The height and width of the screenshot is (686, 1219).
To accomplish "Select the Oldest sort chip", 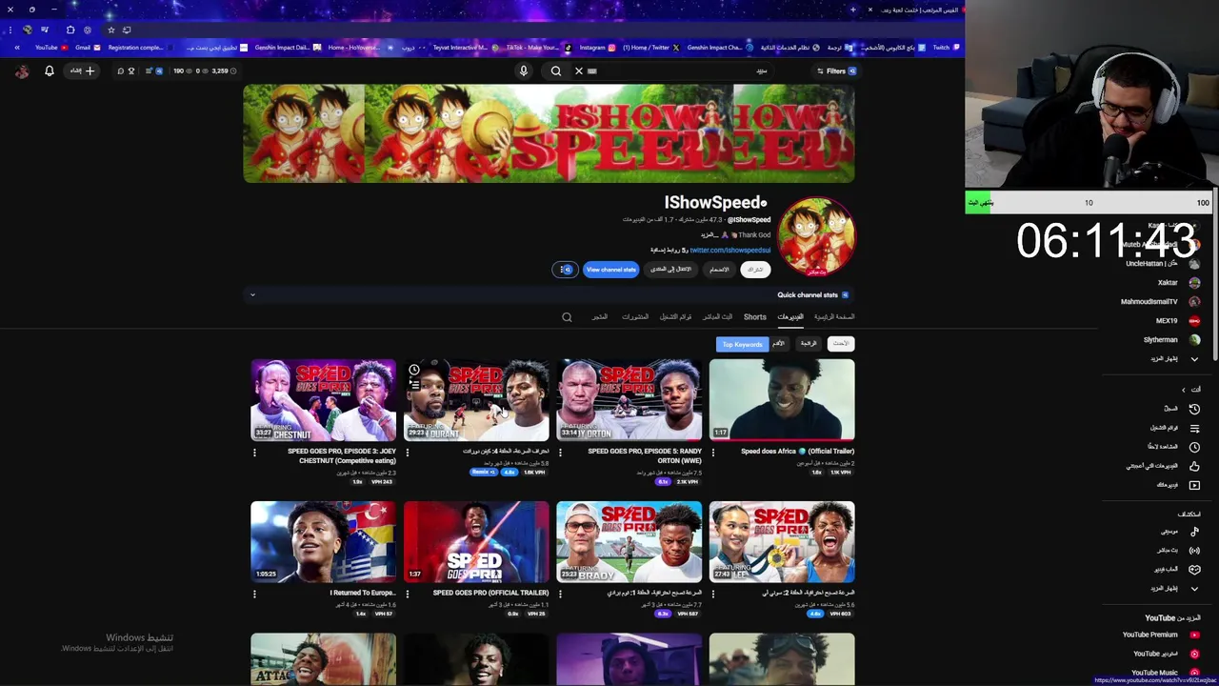I will click(x=779, y=344).
